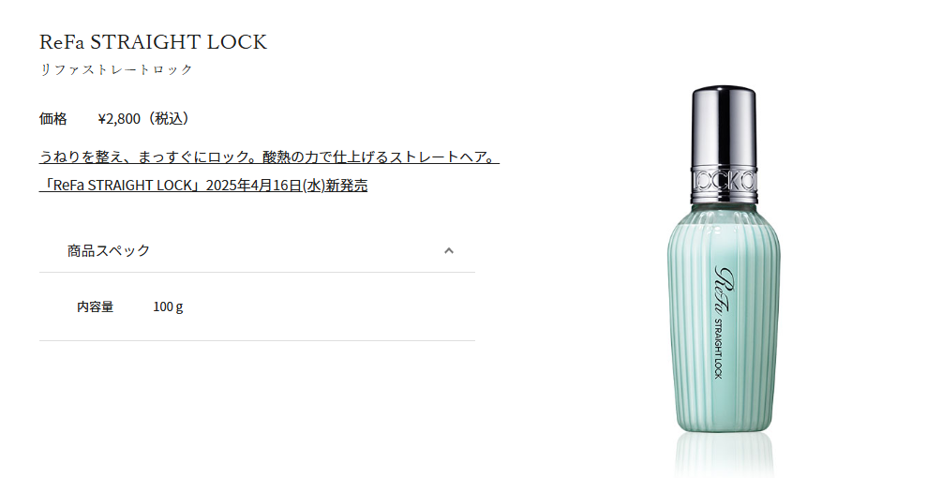Click the 内容量 spec label
The width and height of the screenshot is (942, 478).
coord(95,306)
